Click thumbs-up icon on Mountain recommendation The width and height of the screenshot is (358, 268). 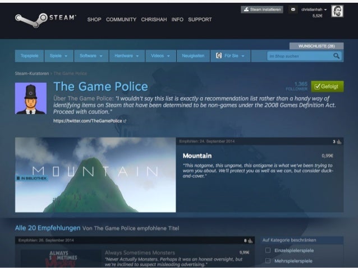tap(339, 142)
